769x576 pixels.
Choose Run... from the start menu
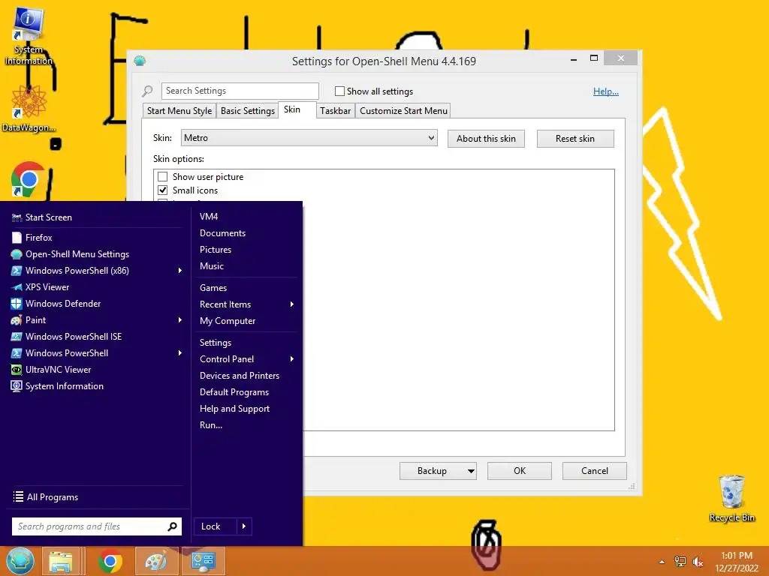pos(211,425)
